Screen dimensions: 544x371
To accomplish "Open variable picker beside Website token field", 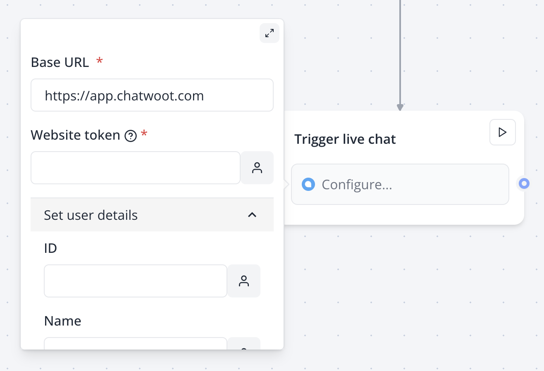I will tap(257, 168).
